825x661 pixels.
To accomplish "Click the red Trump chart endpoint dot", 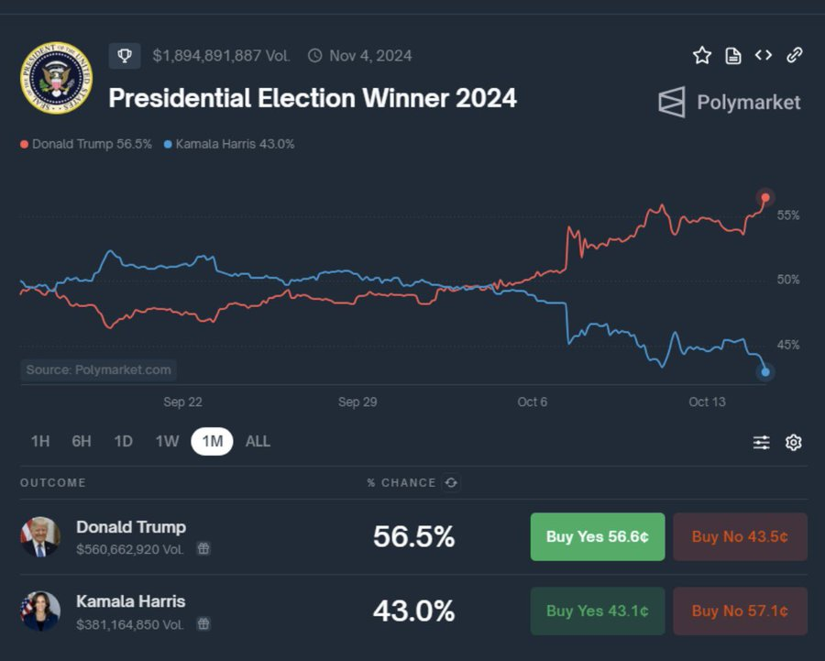I will click(x=765, y=197).
